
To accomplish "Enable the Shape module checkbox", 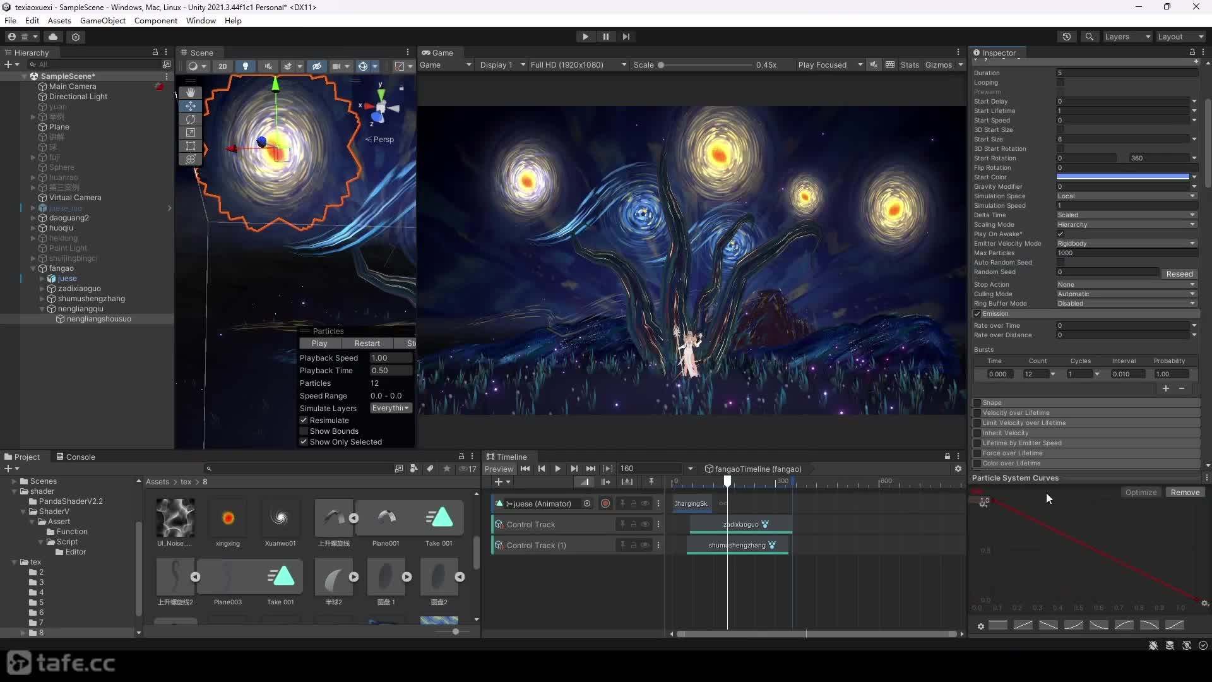I will point(977,403).
